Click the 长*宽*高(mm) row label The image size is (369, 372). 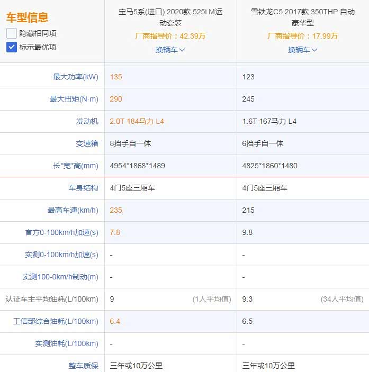[76, 166]
